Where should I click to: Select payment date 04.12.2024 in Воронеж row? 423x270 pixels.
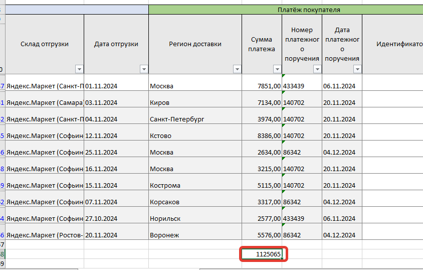coord(342,231)
